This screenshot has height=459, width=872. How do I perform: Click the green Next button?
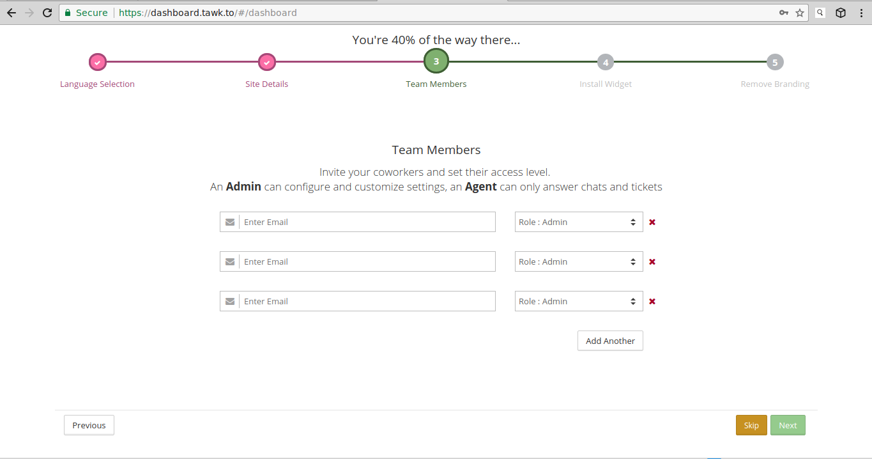point(788,426)
